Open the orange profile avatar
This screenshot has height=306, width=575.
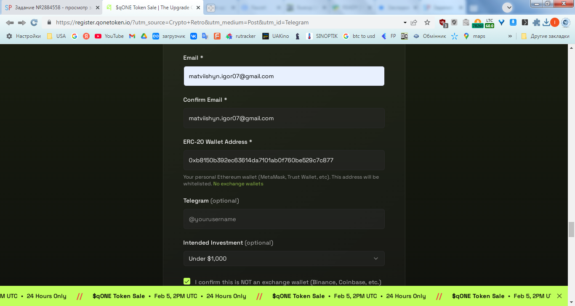click(x=555, y=23)
